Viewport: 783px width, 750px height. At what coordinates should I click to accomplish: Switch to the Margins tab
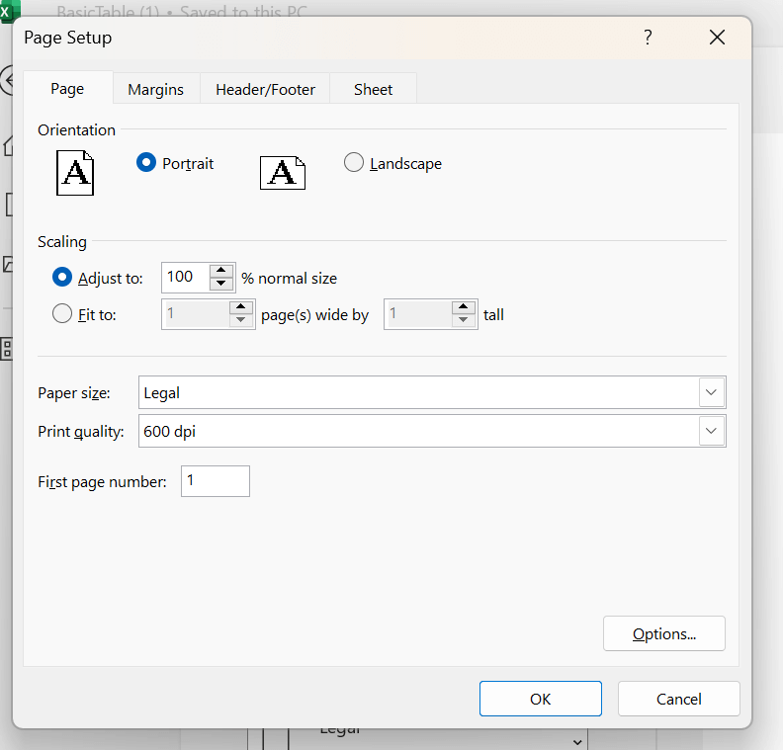click(156, 89)
